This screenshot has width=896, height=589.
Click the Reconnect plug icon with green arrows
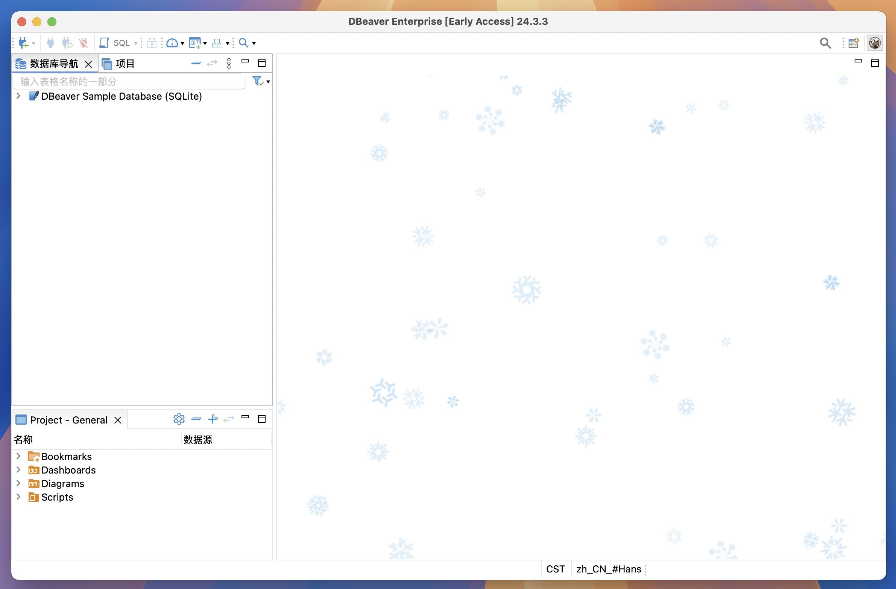point(67,43)
